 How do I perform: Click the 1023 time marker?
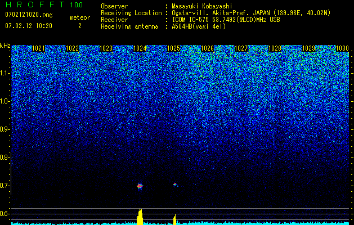pos(106,48)
